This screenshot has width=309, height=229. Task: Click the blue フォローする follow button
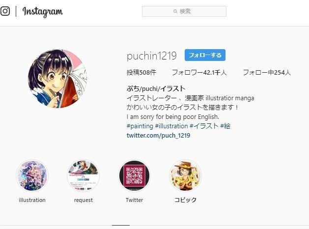pos(205,55)
